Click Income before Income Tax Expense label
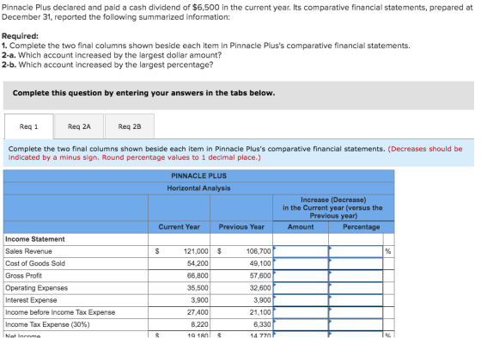Screen dimensions: 481x338 60,312
